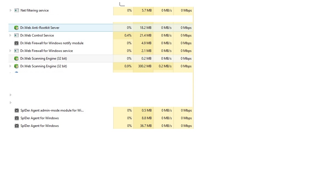Click the 300.2 MB memory cell
Viewport: 316px width, 178px height.
[x=145, y=66]
